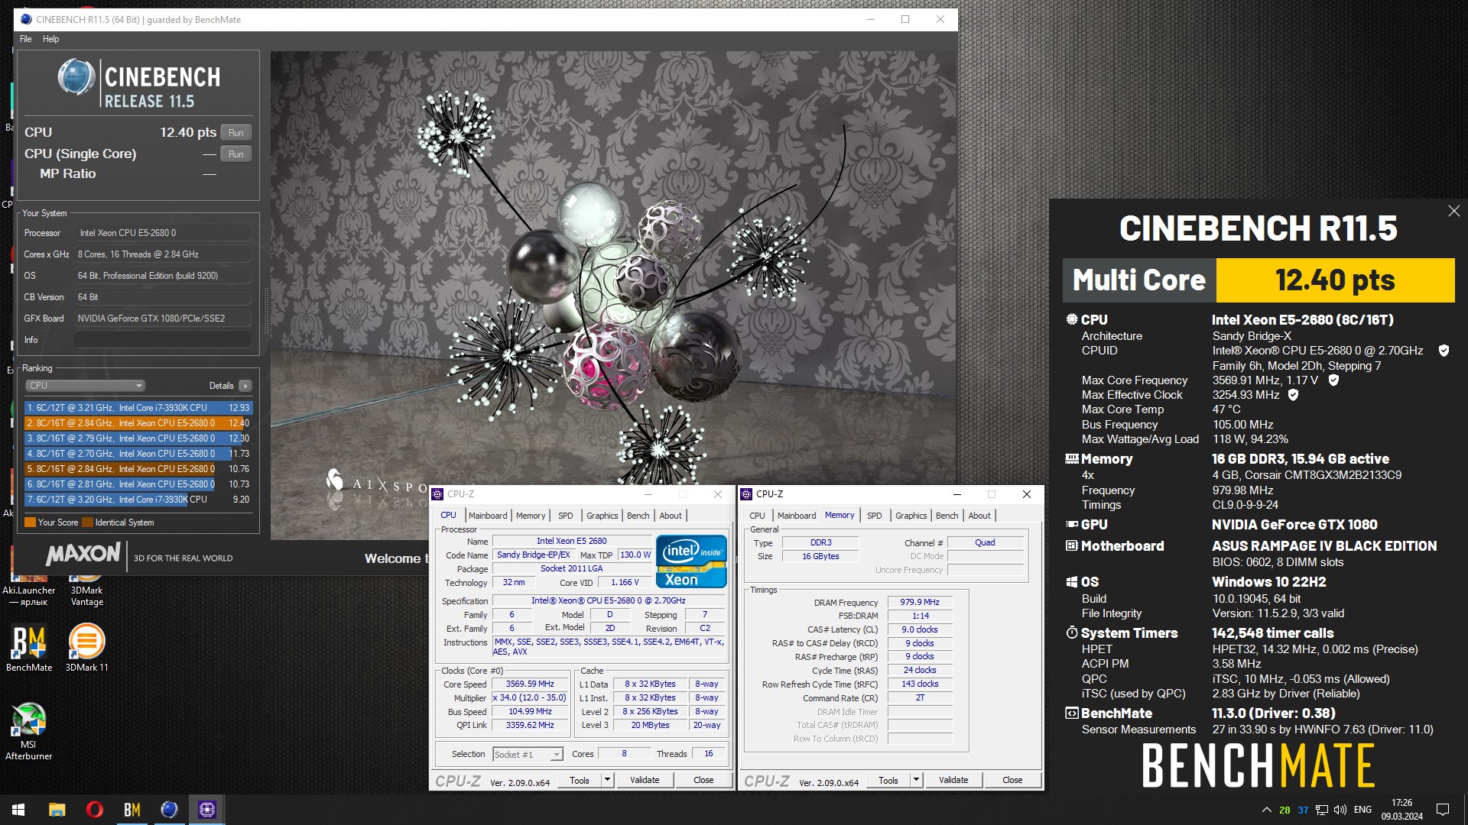
Task: Open Bench tab in left CPU-Z window
Action: pyautogui.click(x=638, y=516)
